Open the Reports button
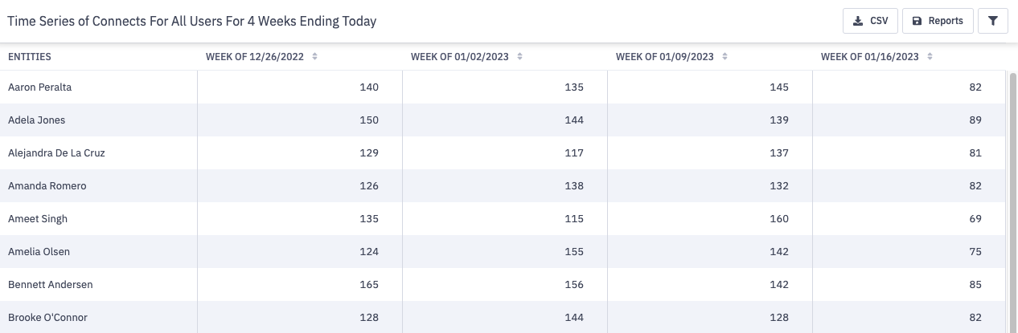Screen dimensions: 1018x333 (x=938, y=21)
